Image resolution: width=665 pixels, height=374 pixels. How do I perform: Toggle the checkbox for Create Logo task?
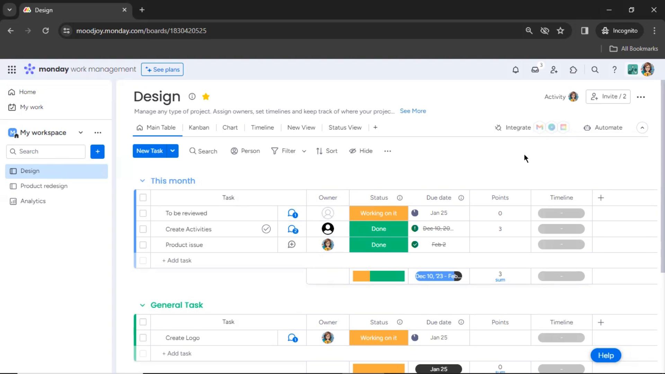click(143, 338)
